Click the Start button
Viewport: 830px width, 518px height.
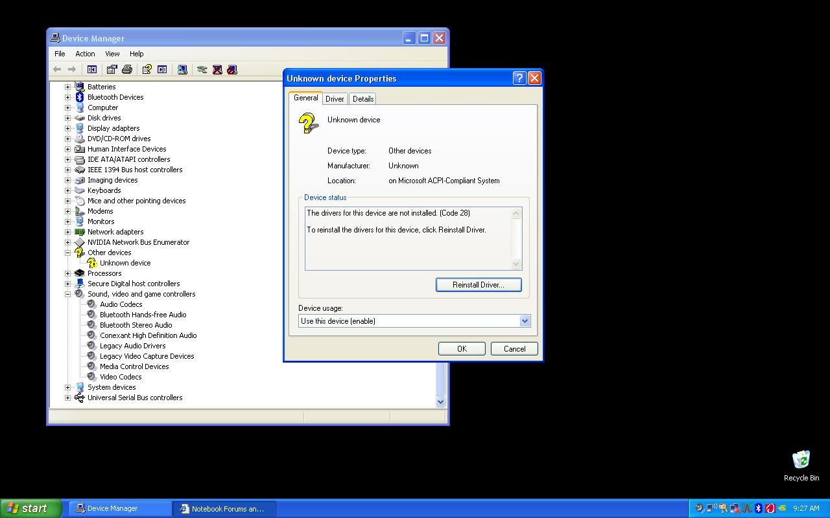(x=30, y=508)
